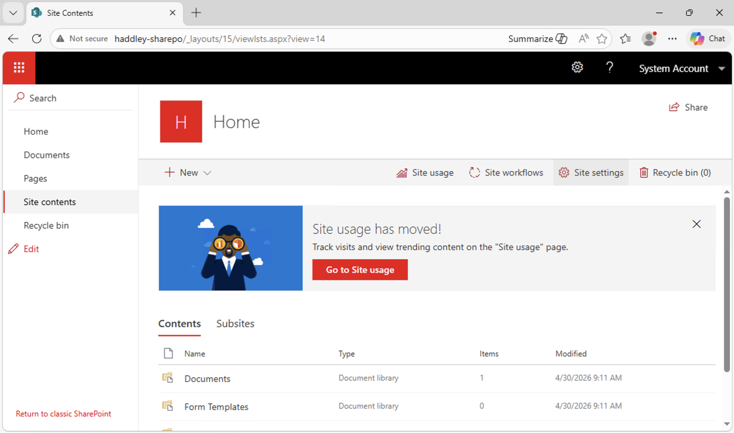Open Site usage from the command bar
The image size is (734, 433).
pos(425,172)
